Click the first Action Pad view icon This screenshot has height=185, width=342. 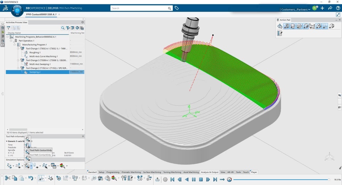pyautogui.click(x=280, y=26)
